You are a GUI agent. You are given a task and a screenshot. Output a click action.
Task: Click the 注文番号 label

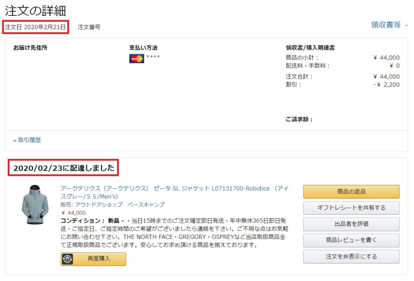[x=89, y=27]
